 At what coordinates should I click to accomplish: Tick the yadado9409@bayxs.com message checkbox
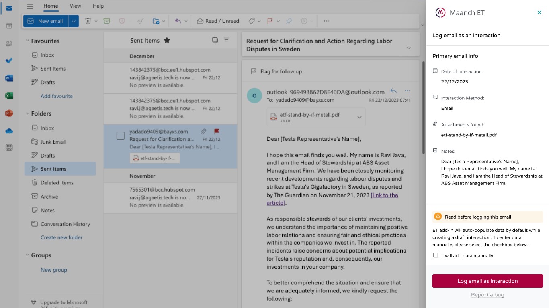pyautogui.click(x=121, y=136)
